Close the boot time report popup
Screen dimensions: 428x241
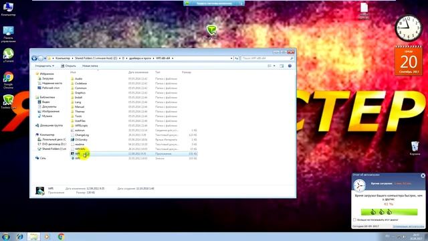point(423,175)
